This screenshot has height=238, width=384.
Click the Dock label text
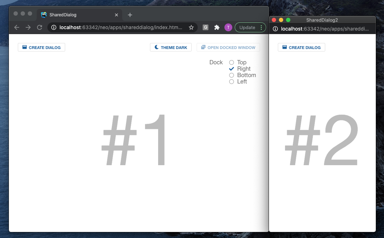click(216, 62)
